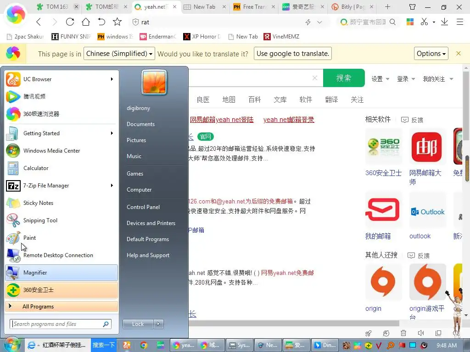Launch 腾讯视频 from Start menu

point(62,97)
